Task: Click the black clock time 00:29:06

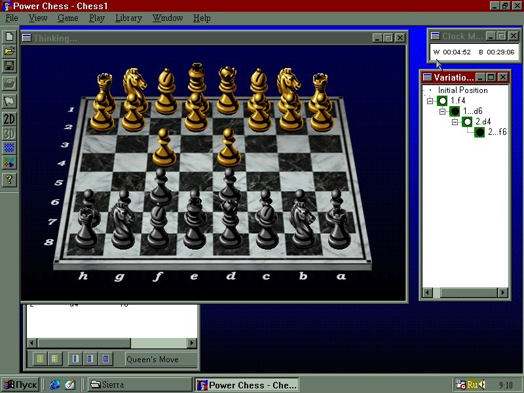Action: [500, 52]
